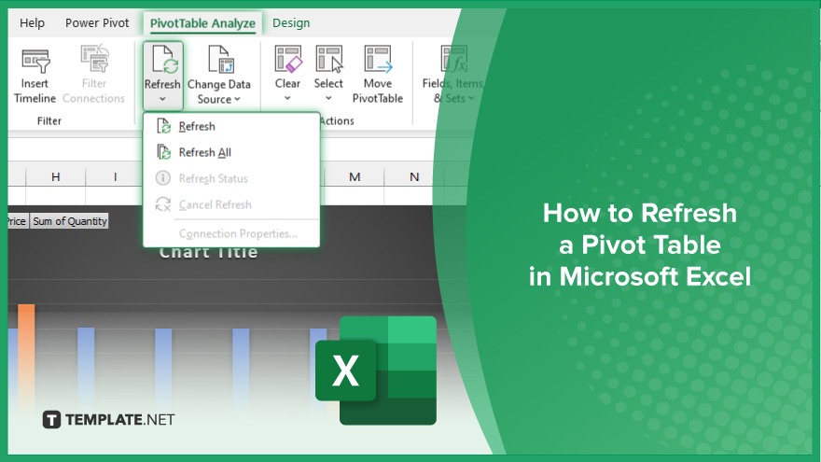Select the PivotTable Analyze tab

(x=202, y=23)
